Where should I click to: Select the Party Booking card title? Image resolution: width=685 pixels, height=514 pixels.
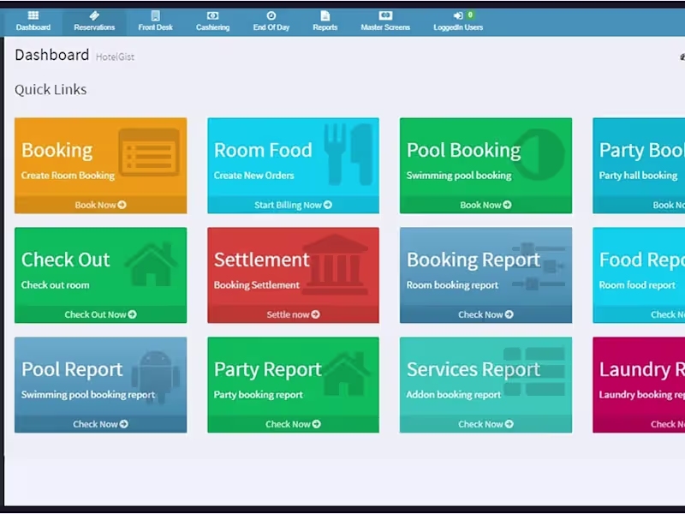[641, 150]
